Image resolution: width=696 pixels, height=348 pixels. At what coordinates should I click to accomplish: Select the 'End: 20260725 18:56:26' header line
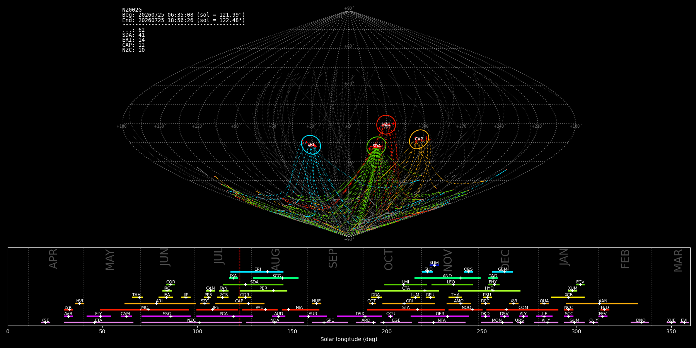184,20
